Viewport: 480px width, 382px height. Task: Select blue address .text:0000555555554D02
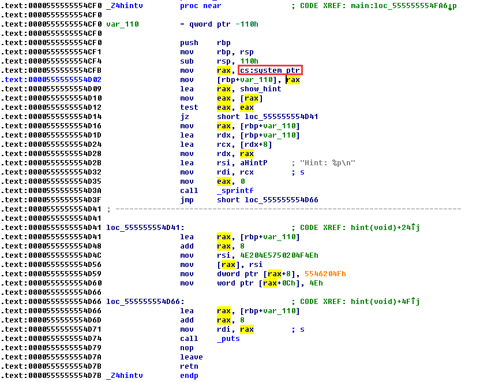[x=51, y=80]
